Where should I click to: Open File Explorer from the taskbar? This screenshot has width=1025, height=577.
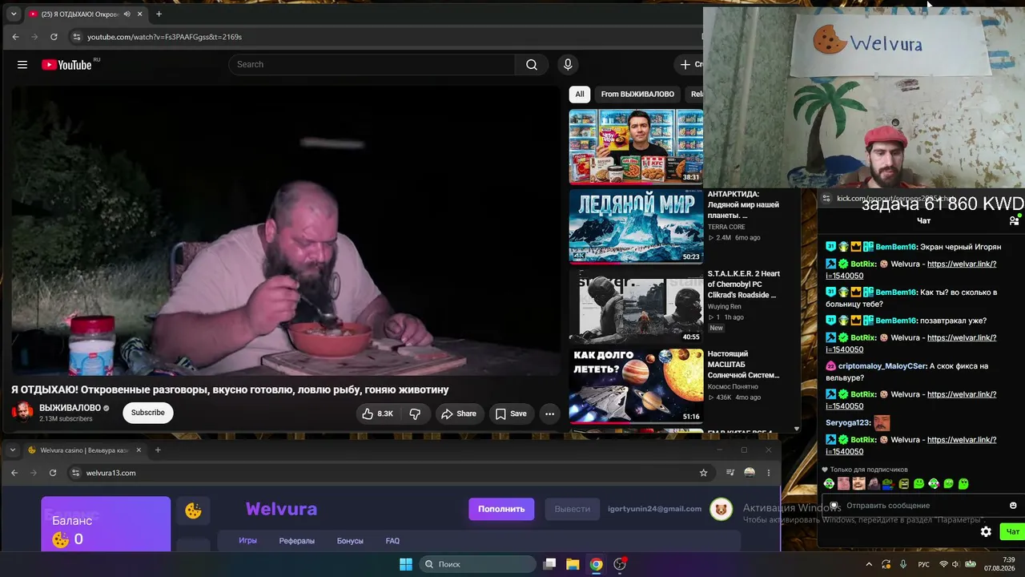click(x=573, y=564)
